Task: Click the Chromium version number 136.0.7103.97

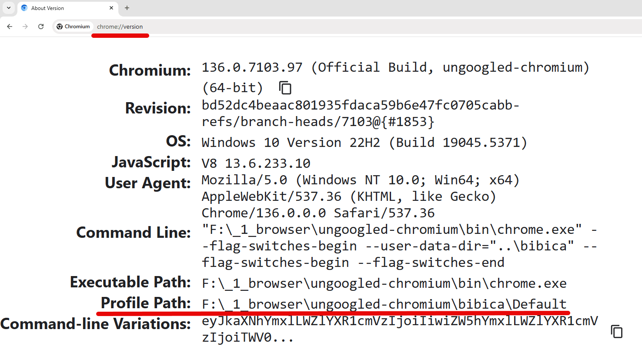Action: pos(252,67)
